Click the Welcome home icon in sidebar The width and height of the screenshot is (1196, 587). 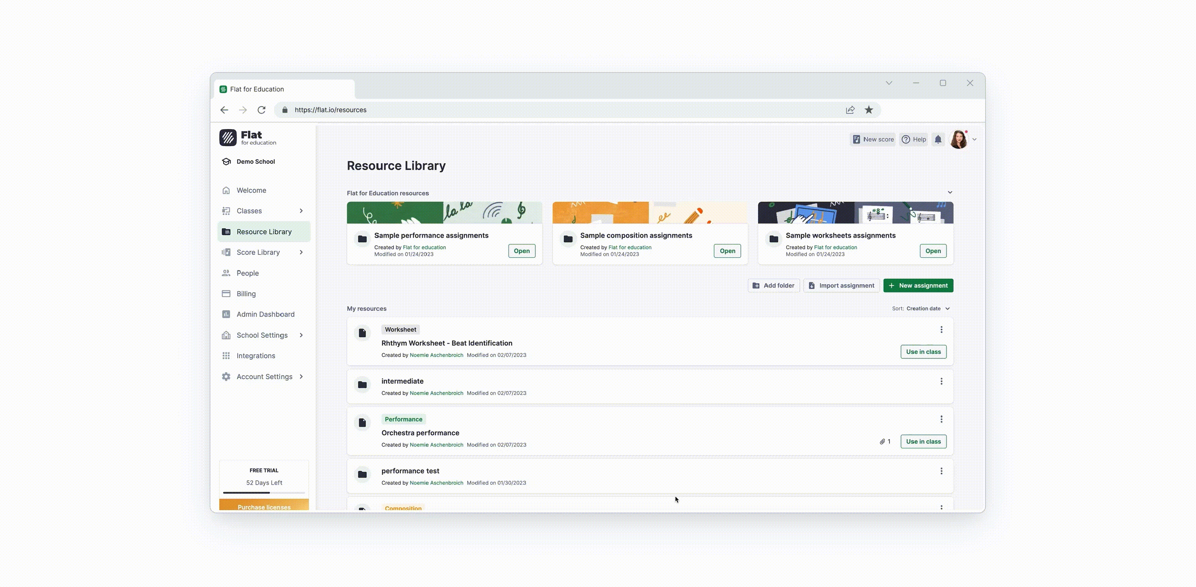[226, 190]
